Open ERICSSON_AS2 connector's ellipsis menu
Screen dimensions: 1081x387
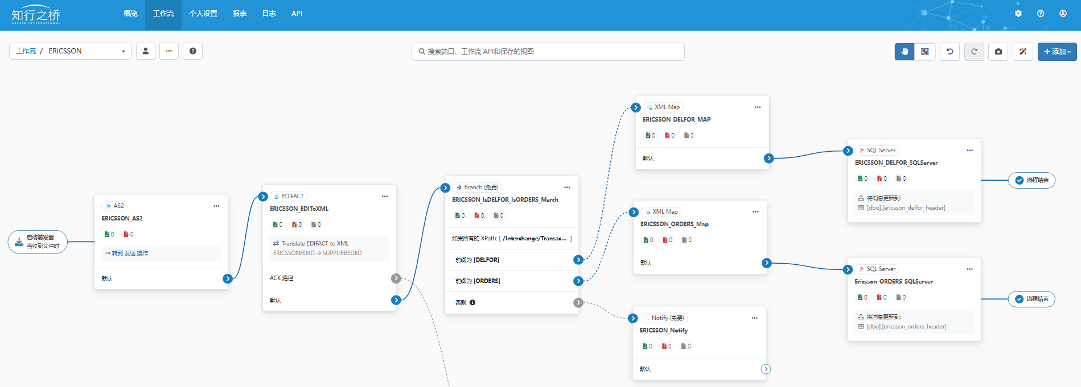[216, 206]
